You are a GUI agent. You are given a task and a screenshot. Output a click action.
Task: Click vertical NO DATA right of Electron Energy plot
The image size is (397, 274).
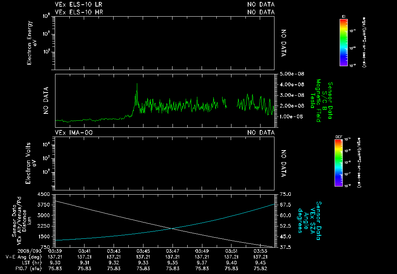coord(283,43)
